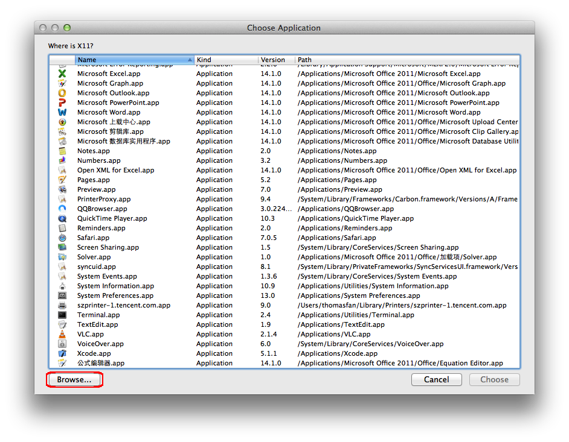Select syncuid.app entry
This screenshot has width=569, height=442.
click(x=97, y=267)
